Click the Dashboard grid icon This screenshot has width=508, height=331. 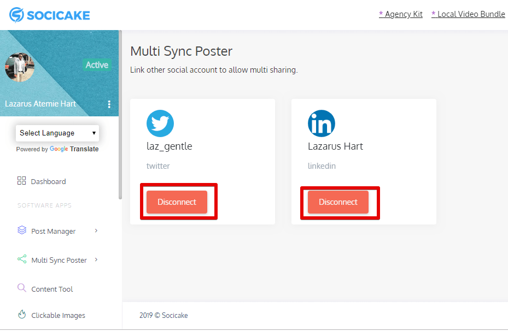[x=21, y=181]
